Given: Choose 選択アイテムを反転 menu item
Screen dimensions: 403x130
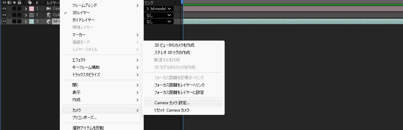Looking at the screenshot, I should click(x=102, y=127).
